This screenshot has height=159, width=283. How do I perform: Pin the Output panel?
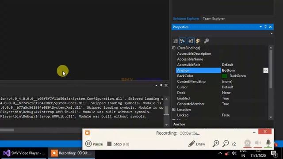[161, 85]
